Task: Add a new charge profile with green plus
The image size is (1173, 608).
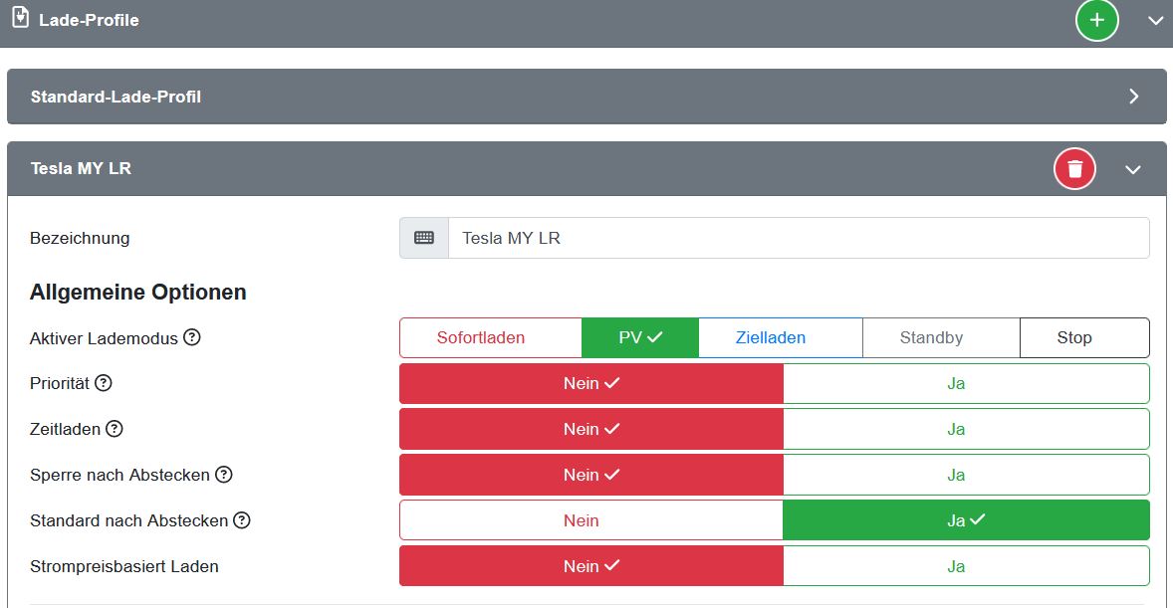Action: (1096, 20)
